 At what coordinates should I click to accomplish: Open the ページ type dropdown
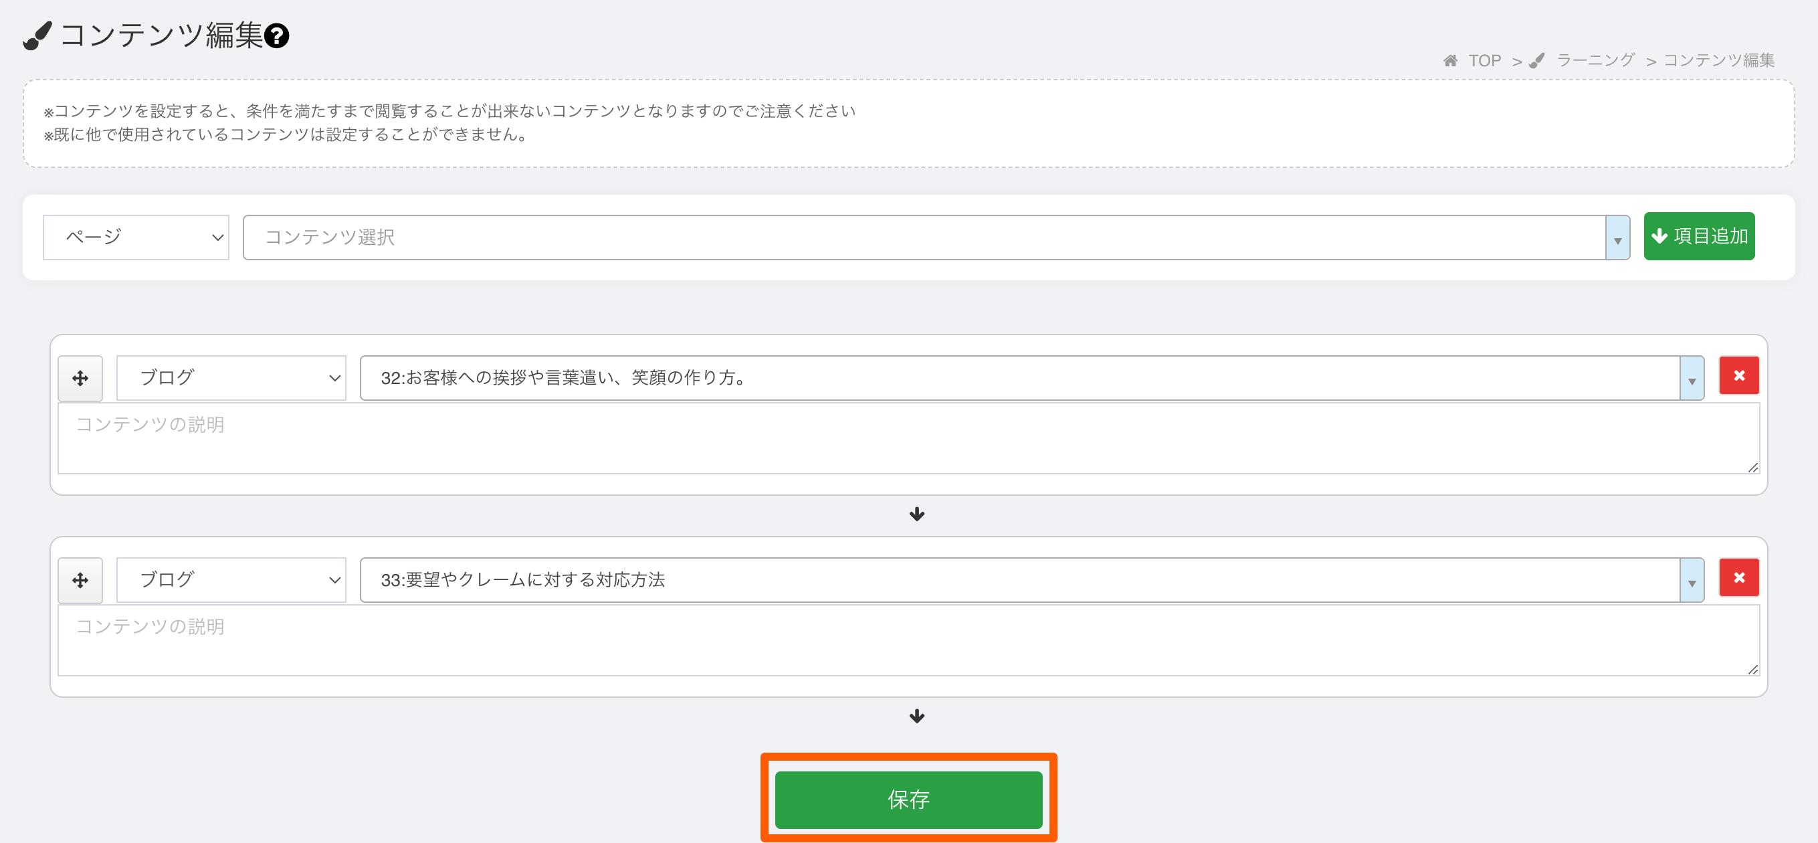[x=136, y=238]
